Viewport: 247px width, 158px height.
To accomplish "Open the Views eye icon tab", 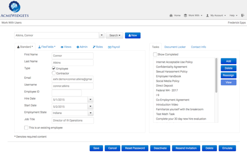I will (x=62, y=47).
